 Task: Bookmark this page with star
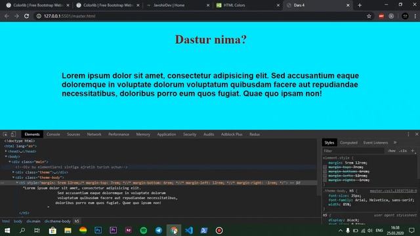(x=369, y=16)
